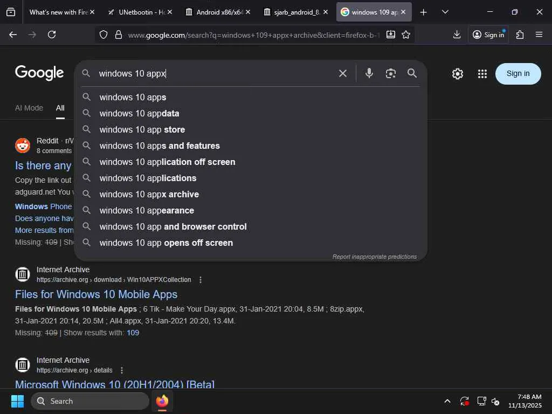
Task: Start Google voice search microphone
Action: [x=369, y=73]
